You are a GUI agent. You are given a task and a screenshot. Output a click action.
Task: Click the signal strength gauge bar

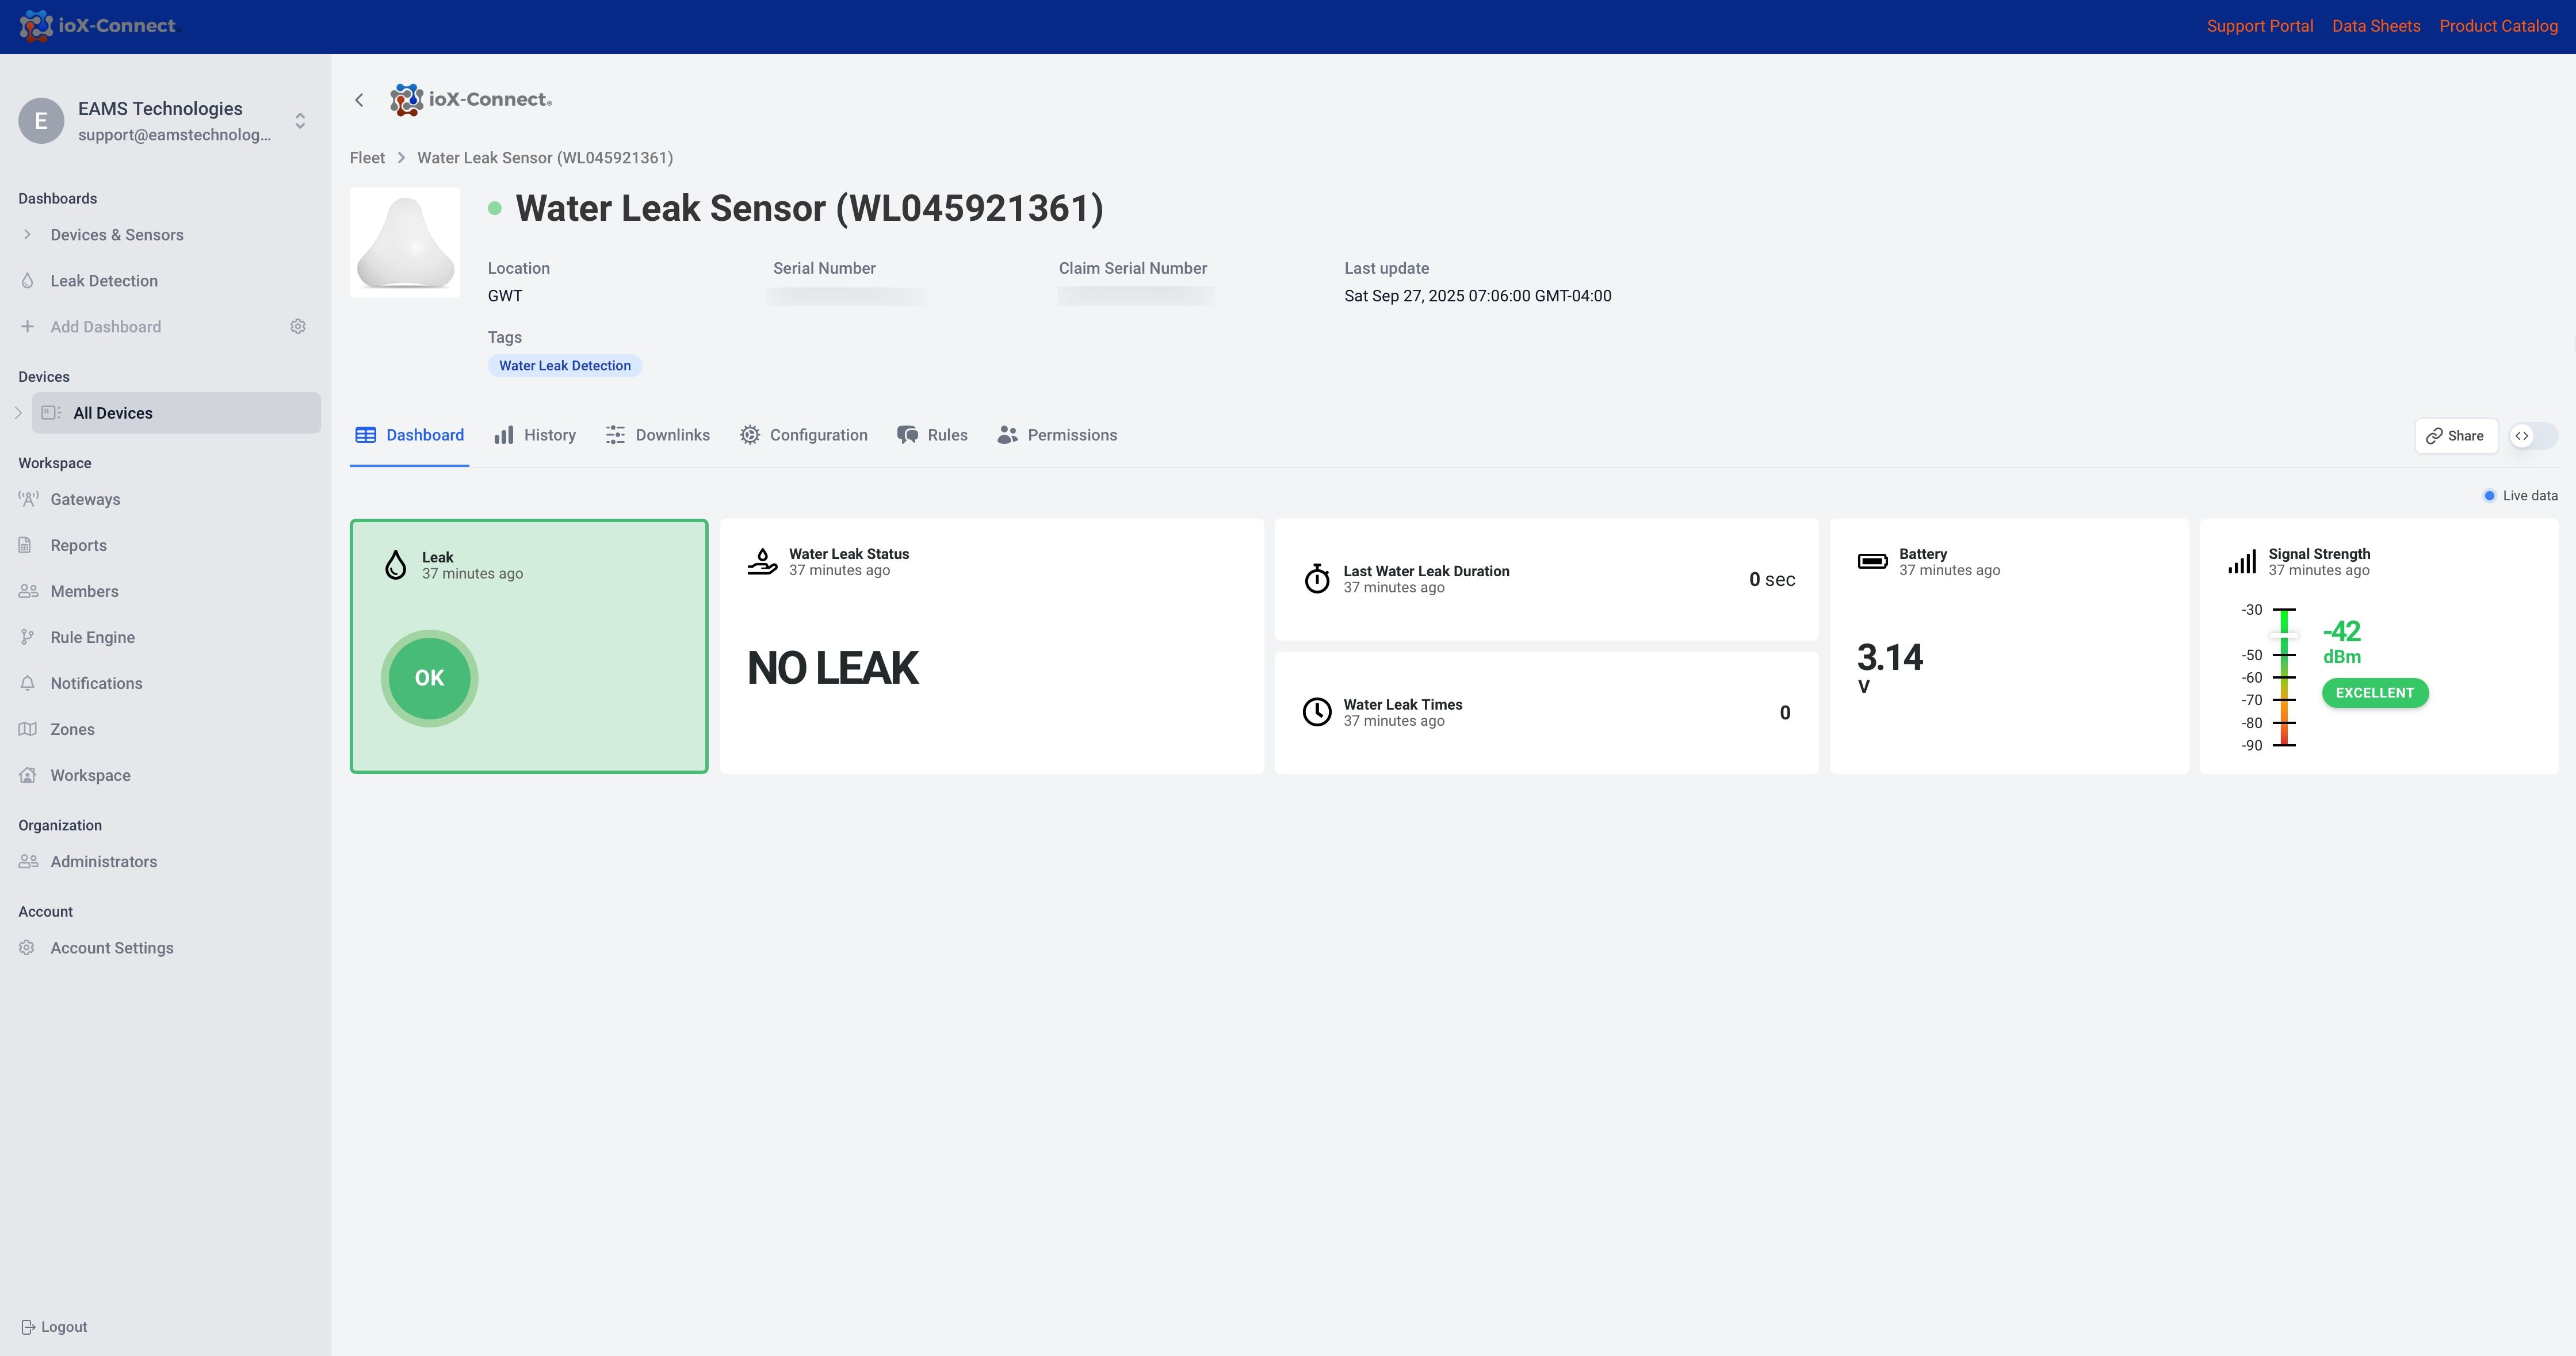coord(2284,678)
